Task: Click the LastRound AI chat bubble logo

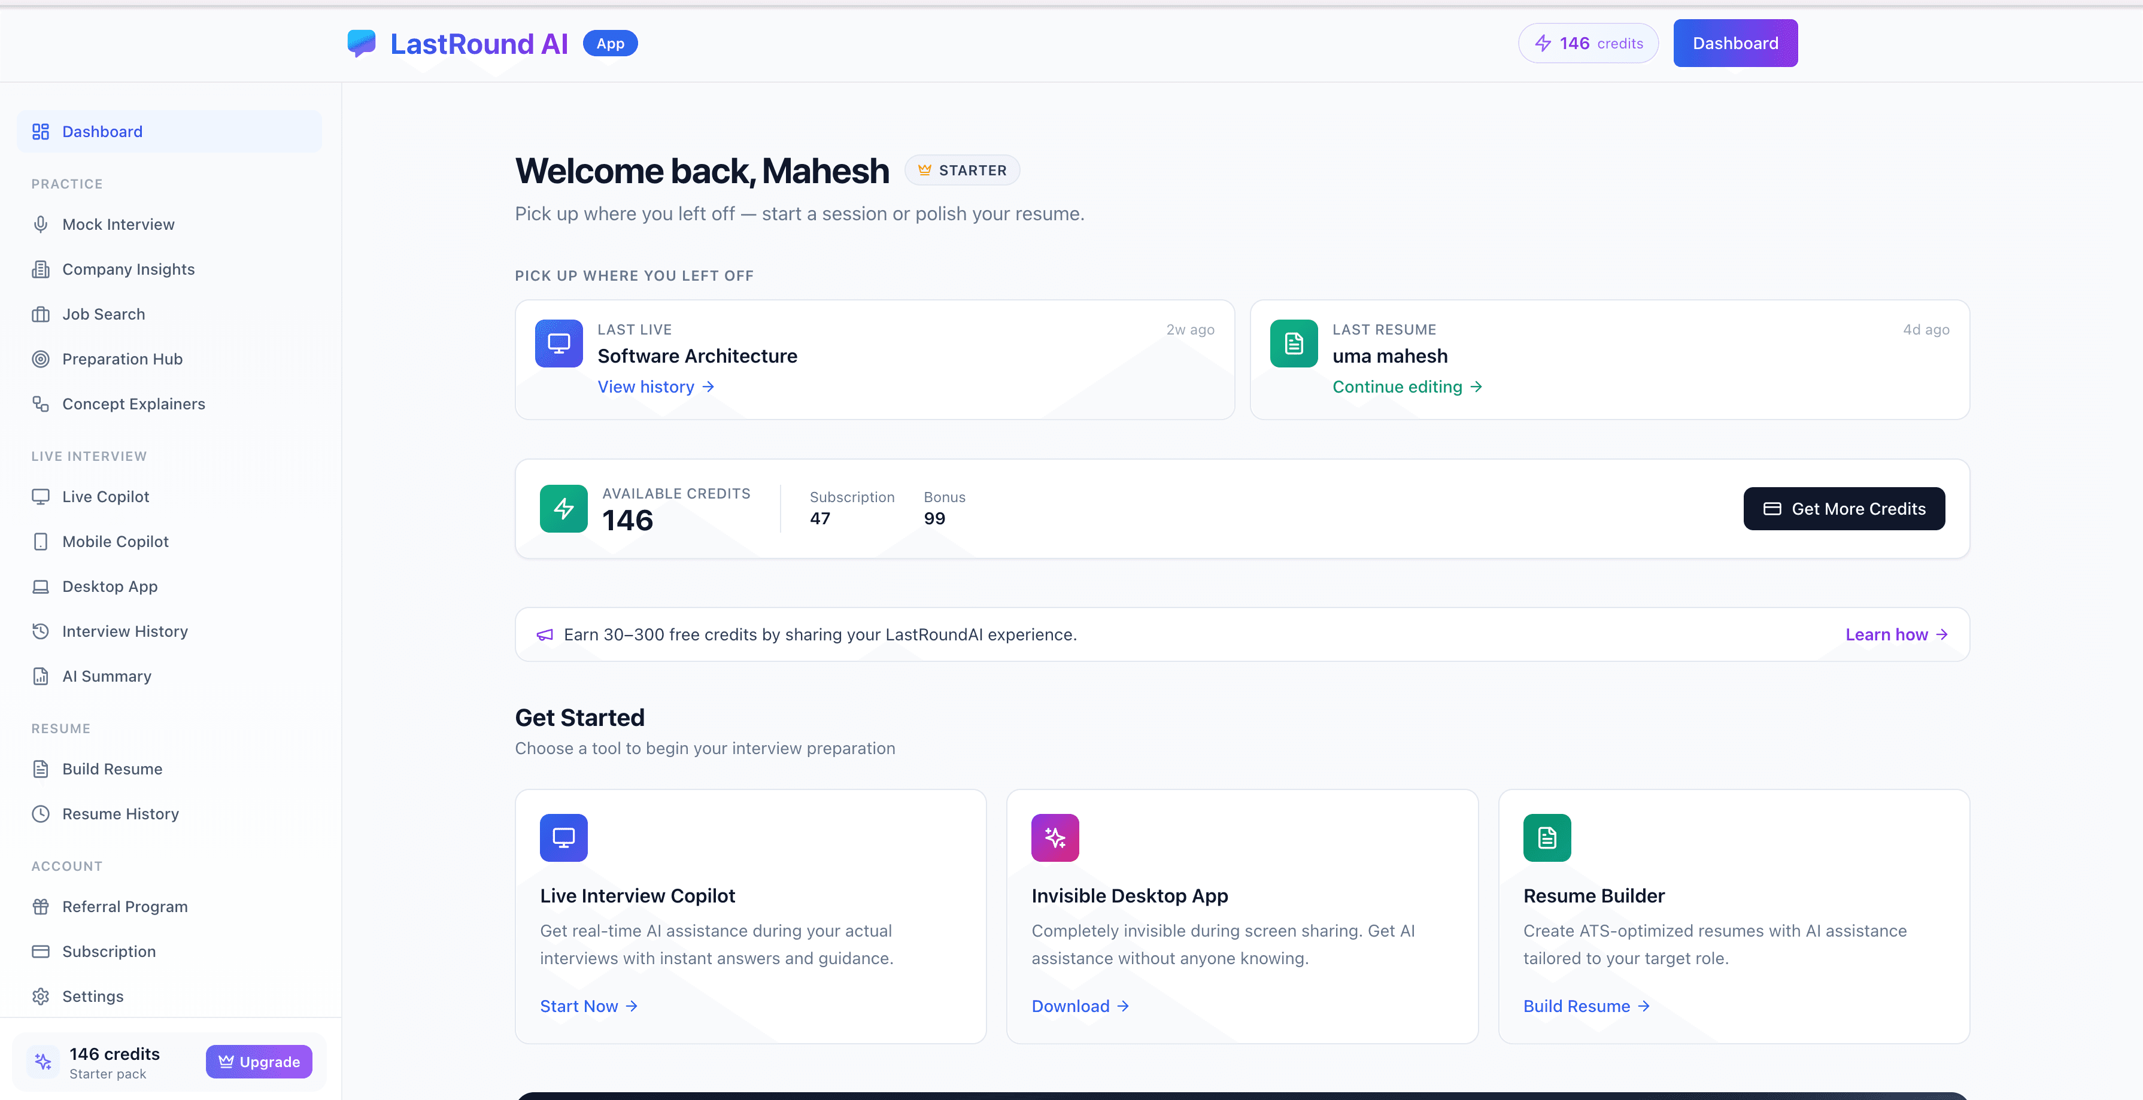Action: click(361, 43)
